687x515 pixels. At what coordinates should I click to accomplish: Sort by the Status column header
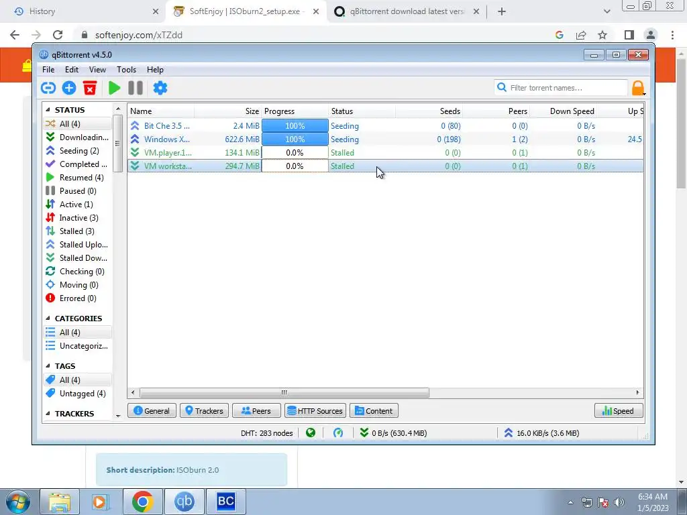(x=362, y=111)
